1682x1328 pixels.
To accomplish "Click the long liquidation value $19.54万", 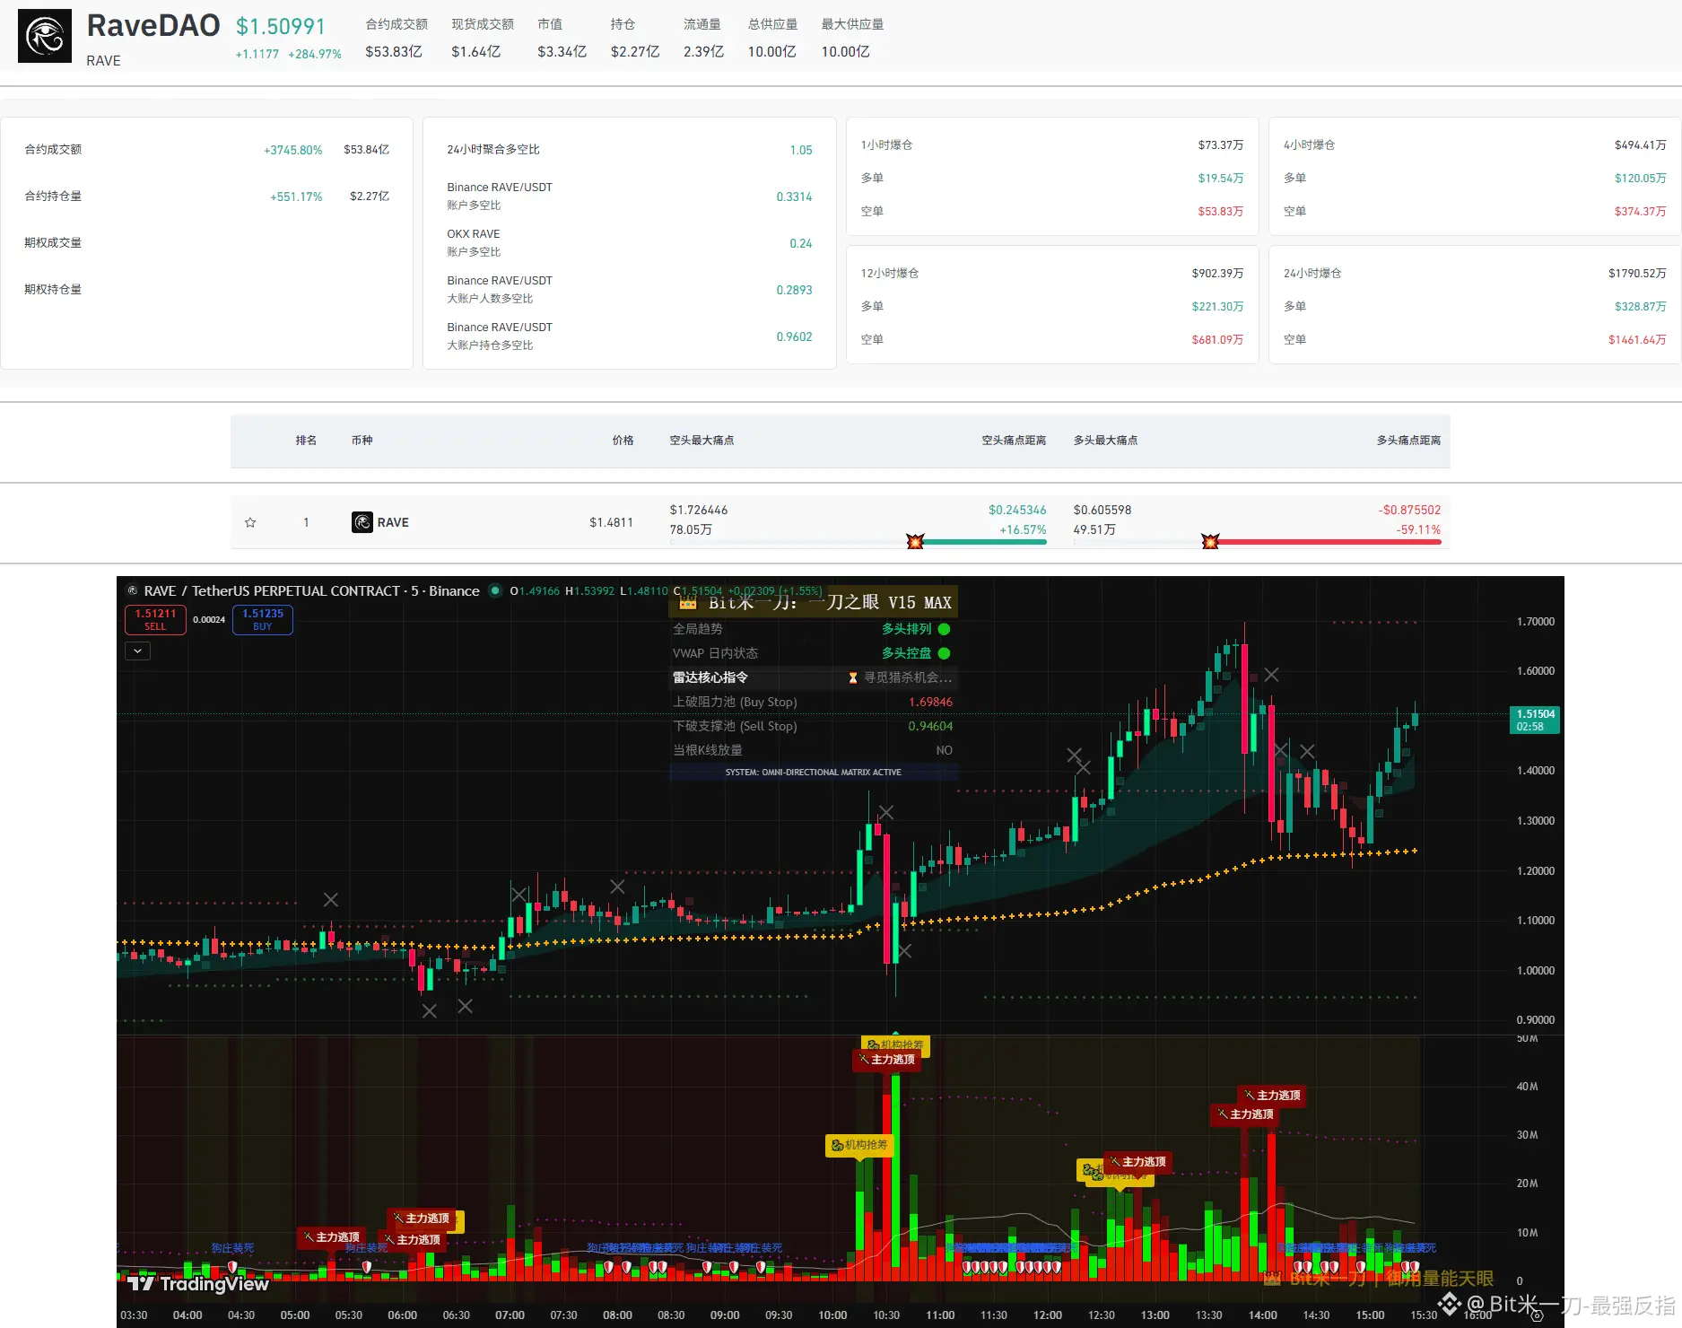I will (1220, 179).
